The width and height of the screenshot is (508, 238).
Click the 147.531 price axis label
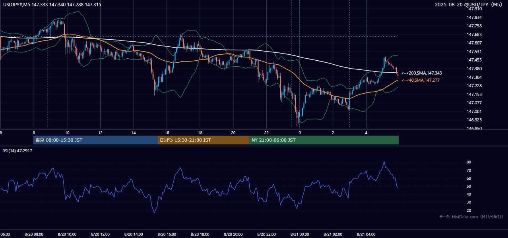475,52
